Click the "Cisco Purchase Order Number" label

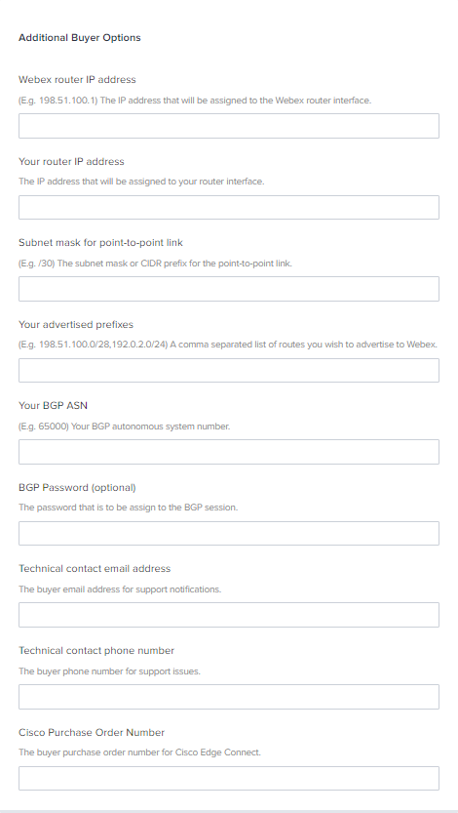pos(92,732)
